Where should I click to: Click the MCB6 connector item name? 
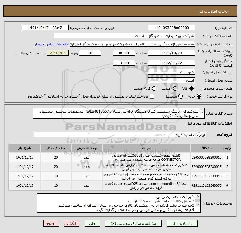pyautogui.click(x=146, y=167)
